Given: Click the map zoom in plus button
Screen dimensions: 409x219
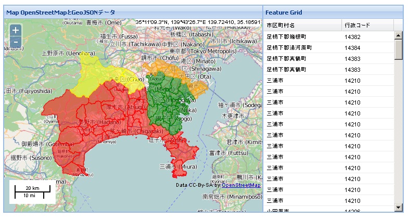Looking at the screenshot, I should coord(16,31).
